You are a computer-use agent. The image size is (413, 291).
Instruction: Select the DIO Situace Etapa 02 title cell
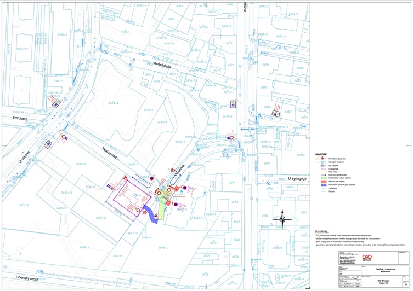(x=382, y=282)
